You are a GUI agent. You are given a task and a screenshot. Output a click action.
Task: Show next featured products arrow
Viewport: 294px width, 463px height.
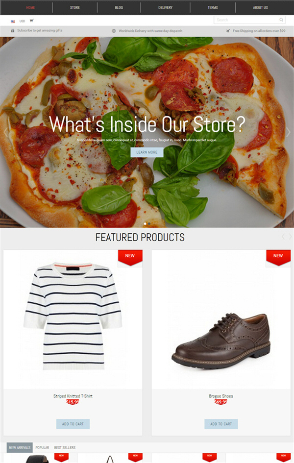tap(291, 236)
